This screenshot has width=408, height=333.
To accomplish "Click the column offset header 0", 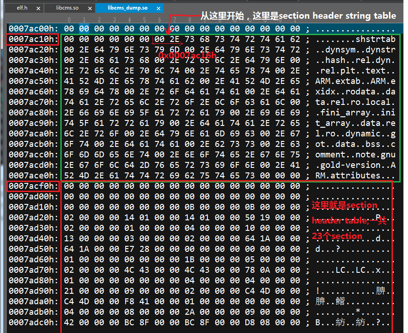I will pyautogui.click(x=69, y=20).
